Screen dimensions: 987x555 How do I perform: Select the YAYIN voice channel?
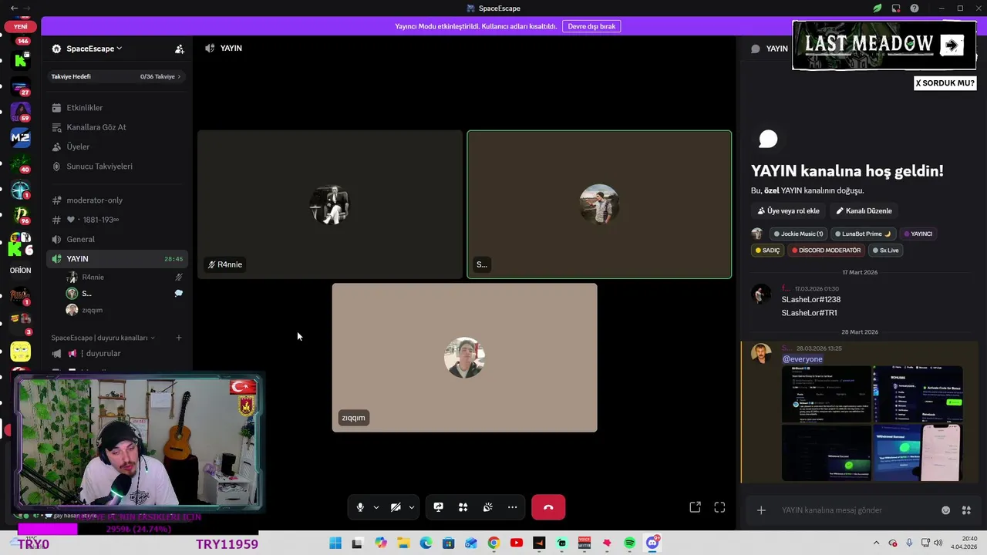pyautogui.click(x=118, y=259)
